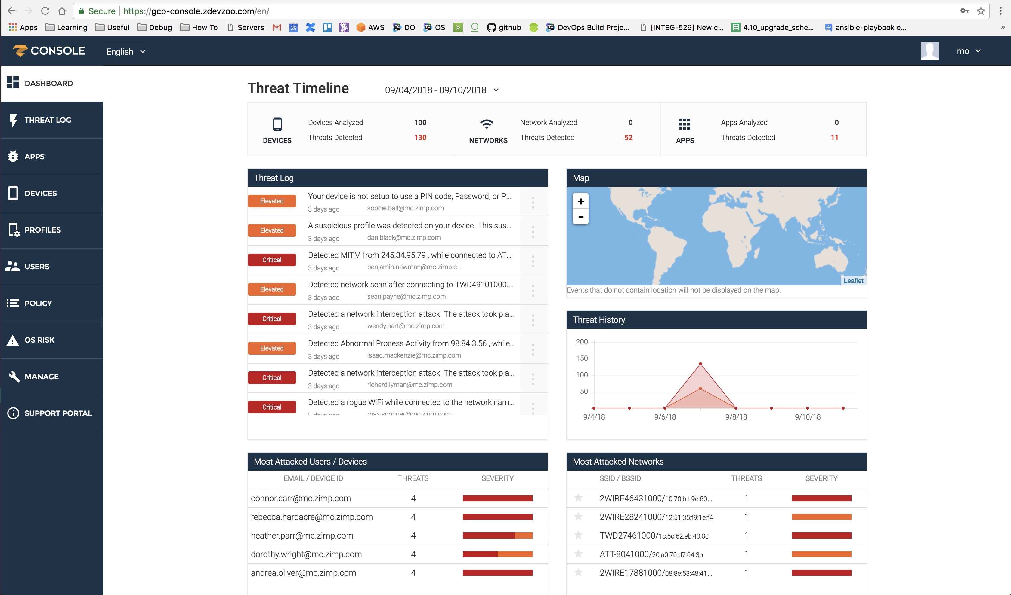Star the 2WIRE28241000 network
This screenshot has height=595, width=1011.
578,516
